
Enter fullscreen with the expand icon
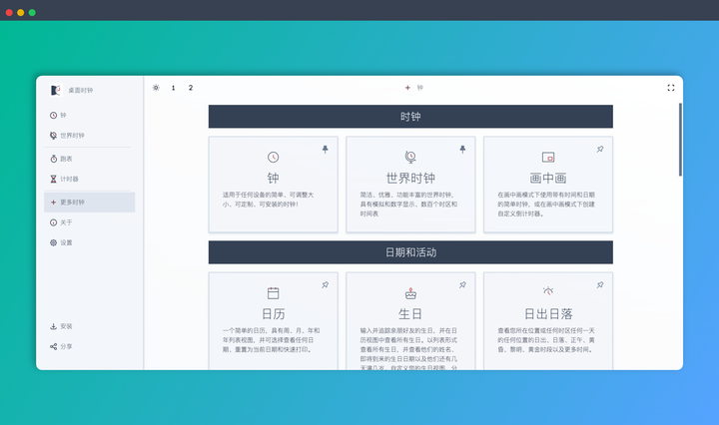[671, 88]
